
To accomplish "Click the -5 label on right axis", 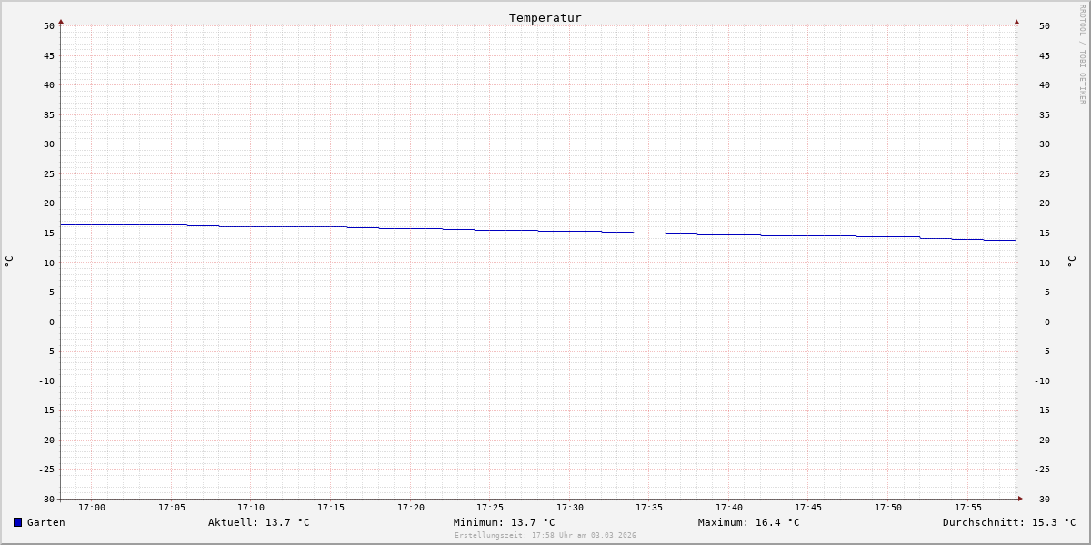I will (x=1045, y=351).
